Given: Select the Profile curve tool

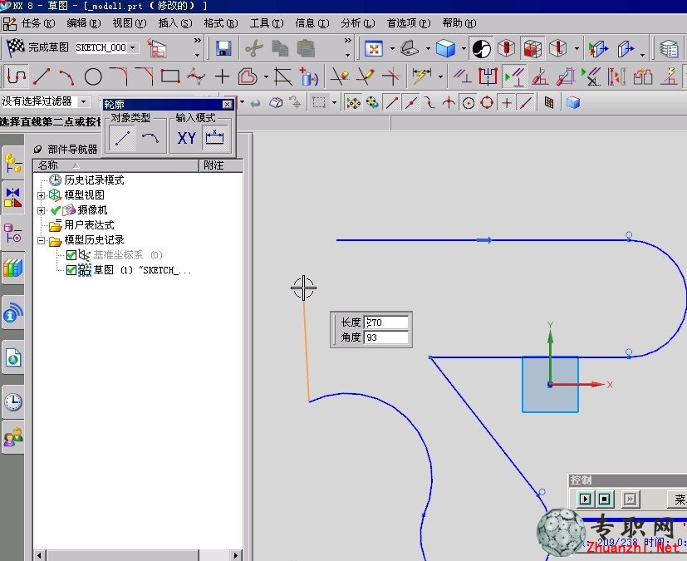Looking at the screenshot, I should pos(17,76).
